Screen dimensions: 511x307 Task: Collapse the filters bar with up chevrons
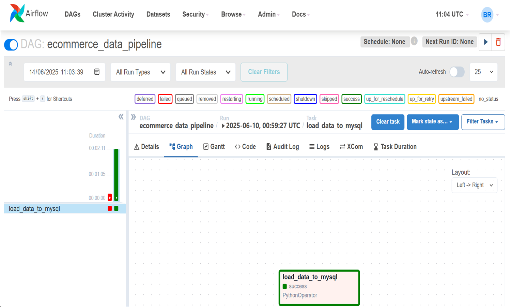pos(10,64)
